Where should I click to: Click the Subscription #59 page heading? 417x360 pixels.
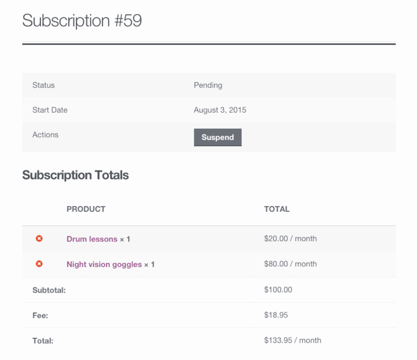coord(82,20)
